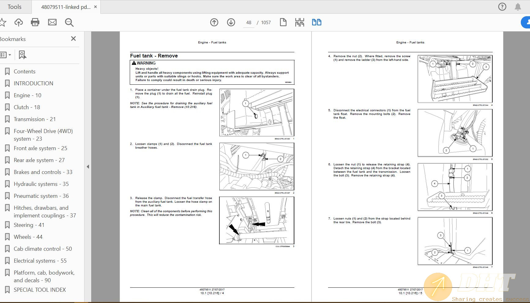Go to previous page arrow
Screen dimensions: 530x303
tap(214, 22)
